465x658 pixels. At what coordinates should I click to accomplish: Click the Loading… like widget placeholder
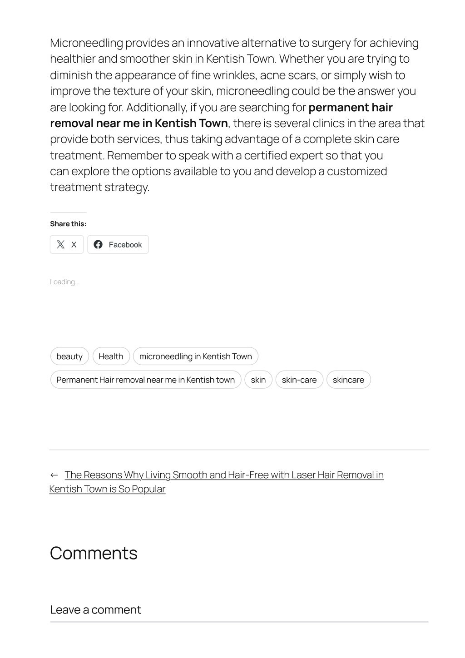tap(64, 282)
